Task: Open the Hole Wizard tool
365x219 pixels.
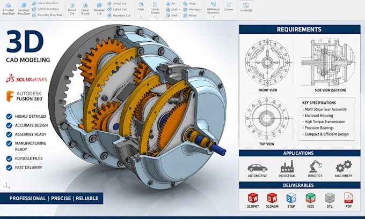Action: click(x=85, y=9)
